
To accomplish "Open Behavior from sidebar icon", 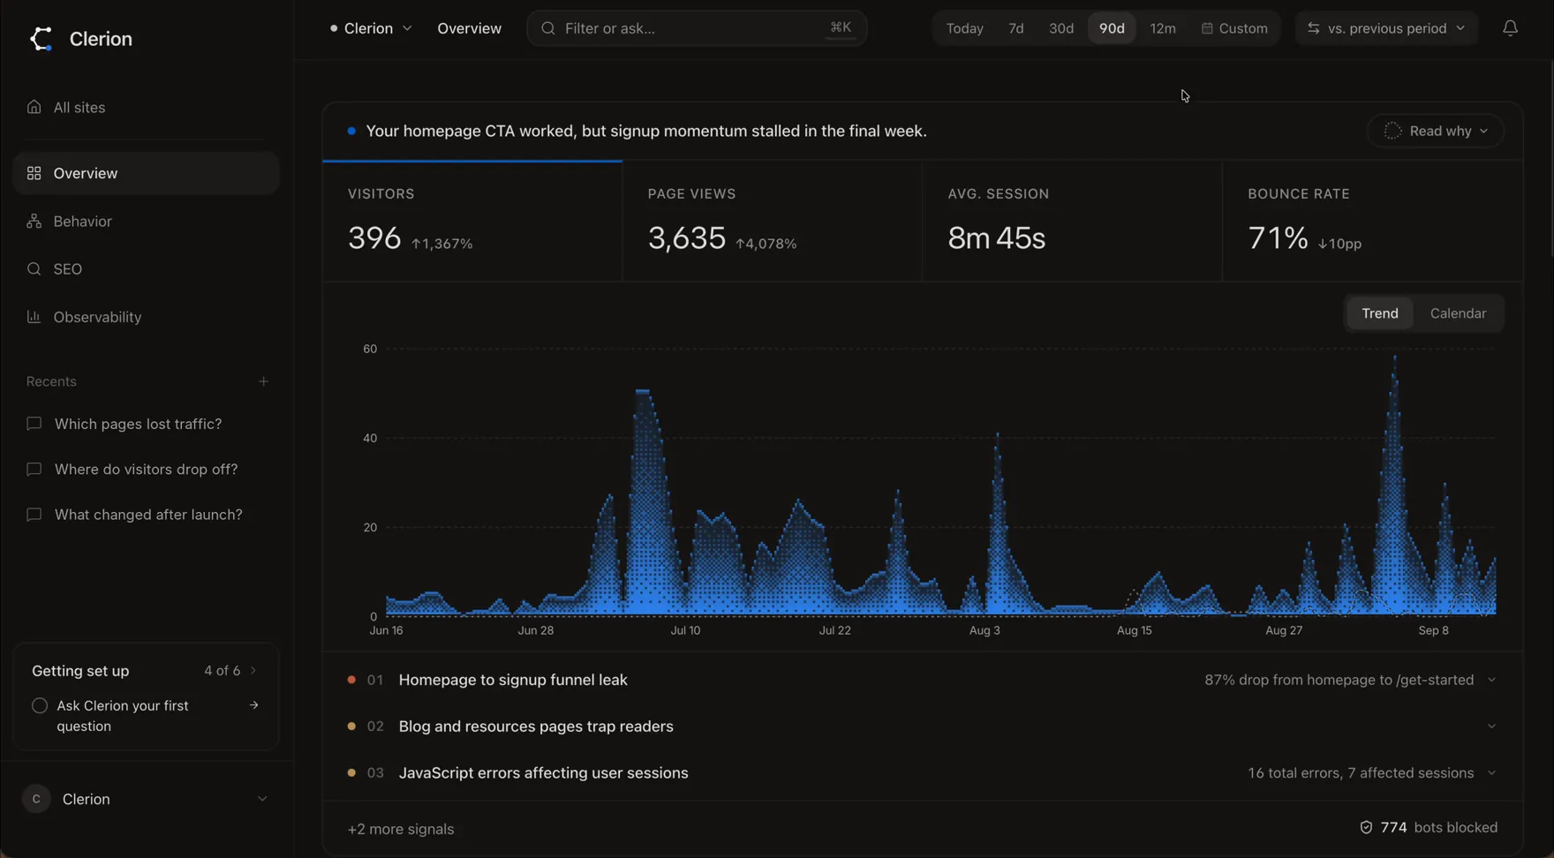I will (34, 221).
